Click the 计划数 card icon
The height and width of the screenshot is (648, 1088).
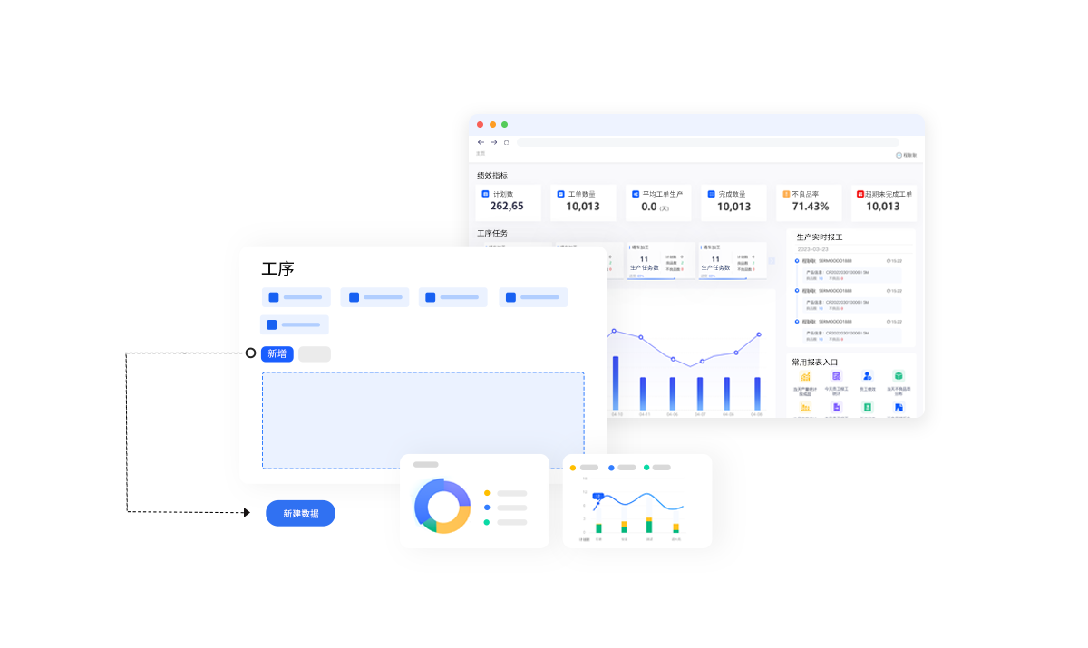pos(485,194)
